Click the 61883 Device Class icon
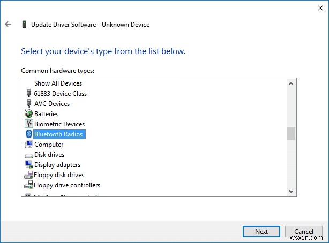This screenshot has width=329, height=243. coord(29,94)
